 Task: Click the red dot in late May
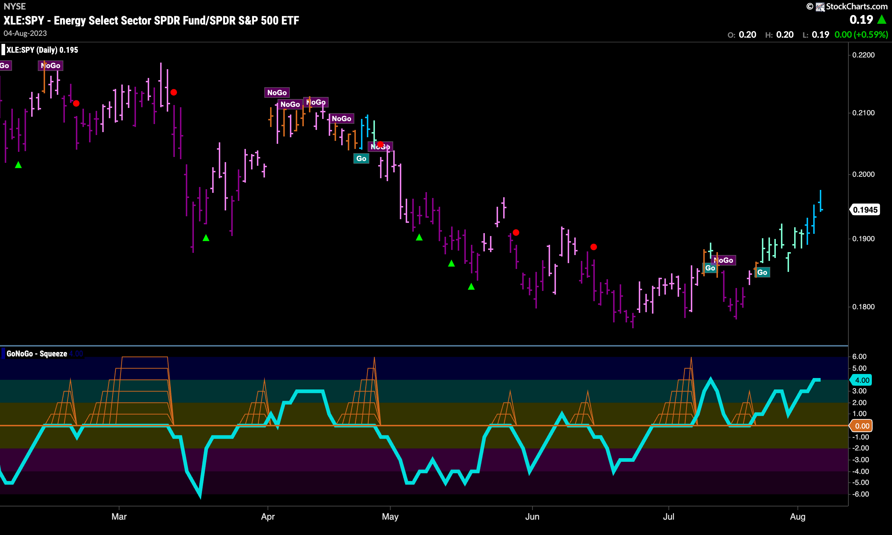[x=516, y=232]
